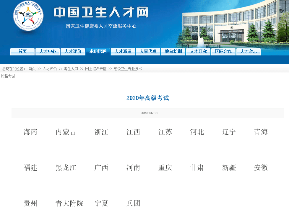Select the 江苏 province link
The image size is (289, 212).
[x=165, y=132]
